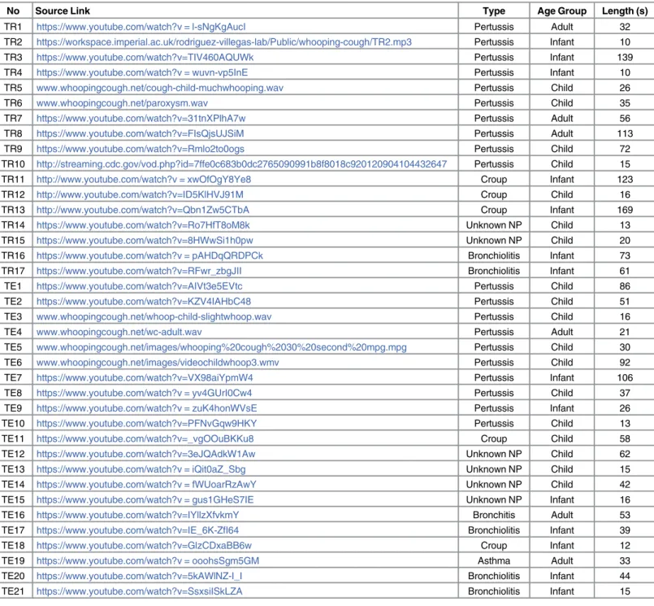
Task: Open the TE16 link ending lYllzXfvkmY
Action: point(137,515)
